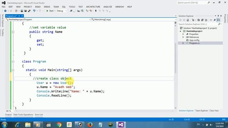Click the Save All toolbar icon

[29, 11]
